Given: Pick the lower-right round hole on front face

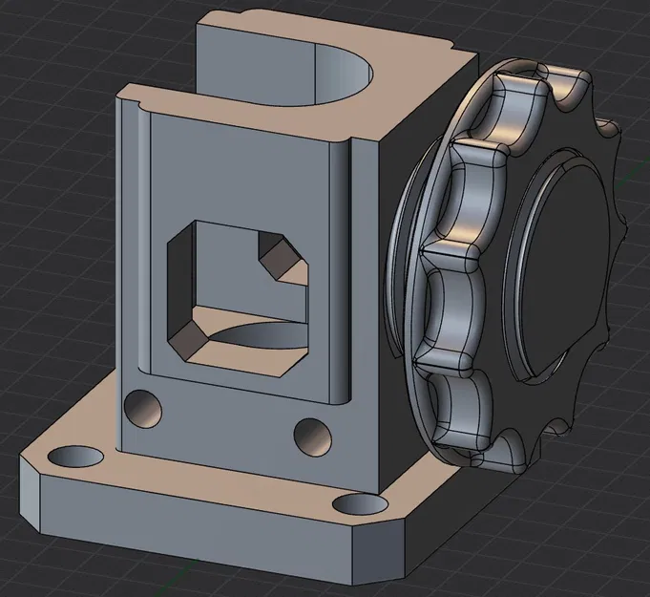Looking at the screenshot, I should pyautogui.click(x=313, y=437).
